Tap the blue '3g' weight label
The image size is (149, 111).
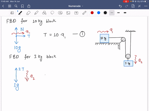point(16,87)
